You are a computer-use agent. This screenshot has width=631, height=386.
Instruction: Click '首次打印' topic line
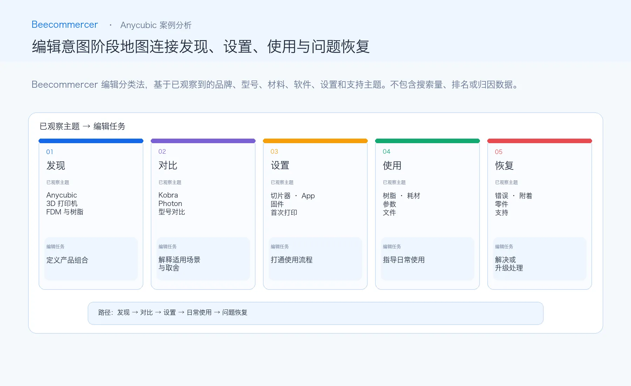[284, 213]
